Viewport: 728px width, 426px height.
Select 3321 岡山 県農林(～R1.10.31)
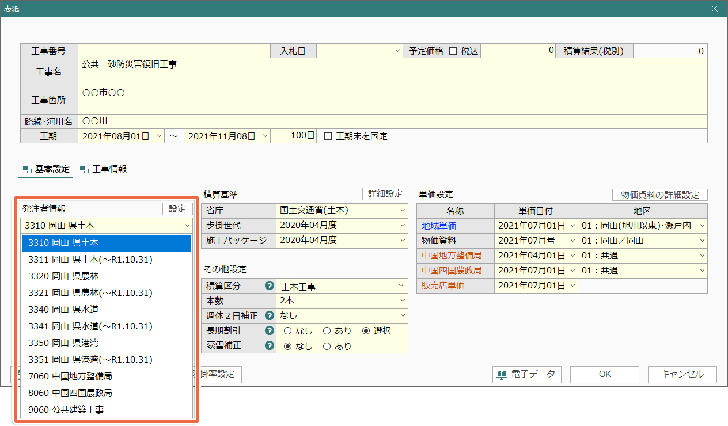(x=107, y=293)
